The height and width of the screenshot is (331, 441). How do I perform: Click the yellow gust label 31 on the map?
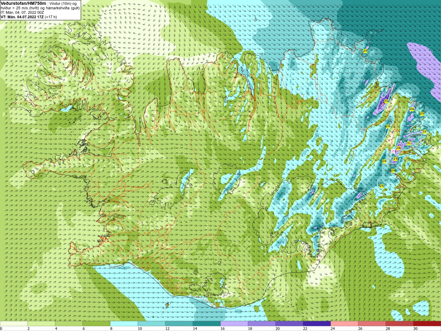coord(409,143)
